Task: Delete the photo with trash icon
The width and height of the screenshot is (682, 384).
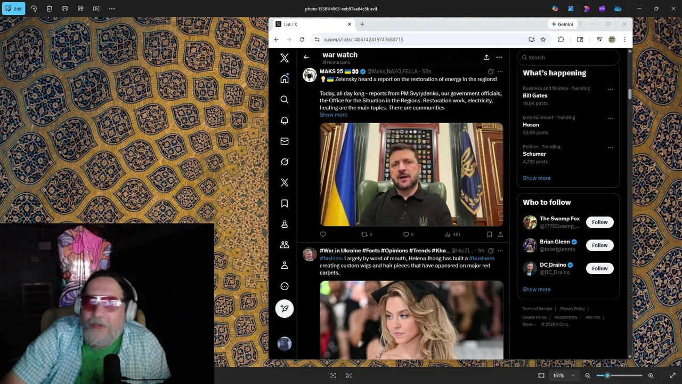Action: [49, 9]
